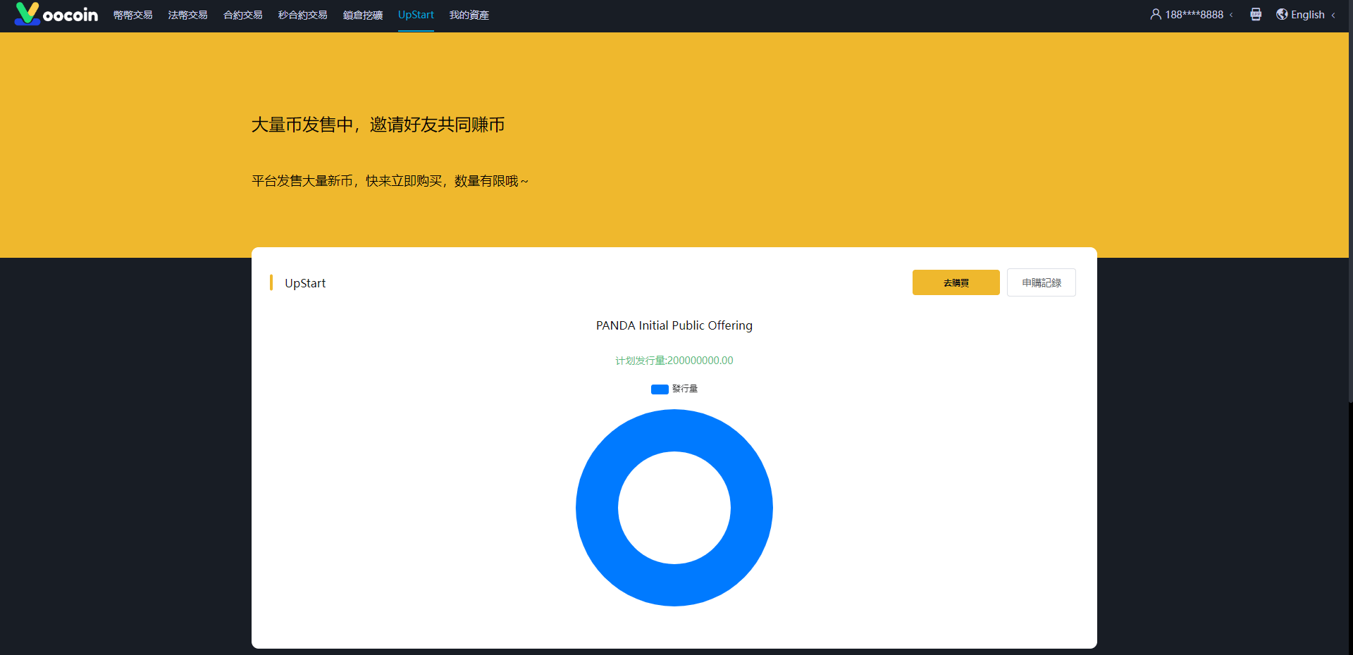Expand the English language chevron
The height and width of the screenshot is (655, 1353).
click(x=1333, y=15)
